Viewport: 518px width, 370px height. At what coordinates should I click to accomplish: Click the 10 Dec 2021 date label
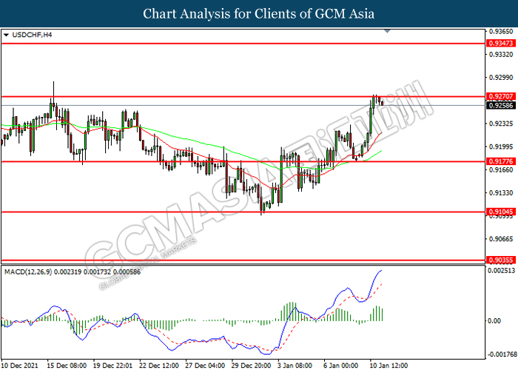point(19,366)
